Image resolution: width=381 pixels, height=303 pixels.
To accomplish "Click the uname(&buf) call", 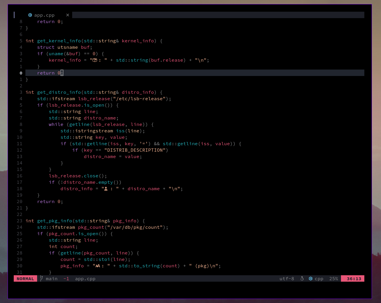I will (65, 54).
